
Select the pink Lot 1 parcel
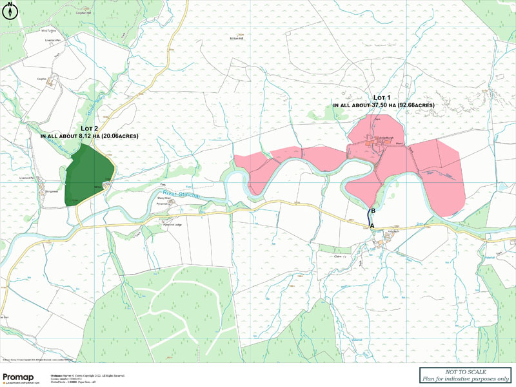(x=400, y=162)
